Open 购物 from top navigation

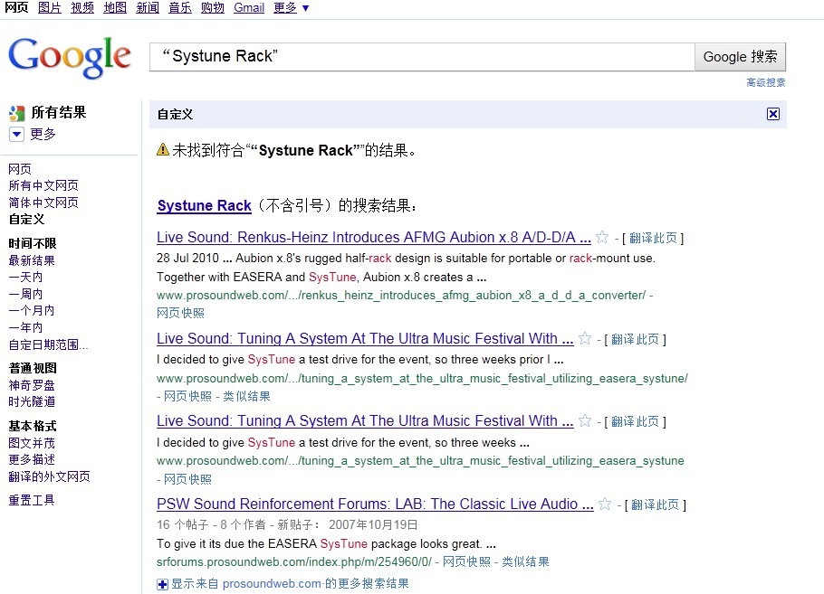point(212,8)
